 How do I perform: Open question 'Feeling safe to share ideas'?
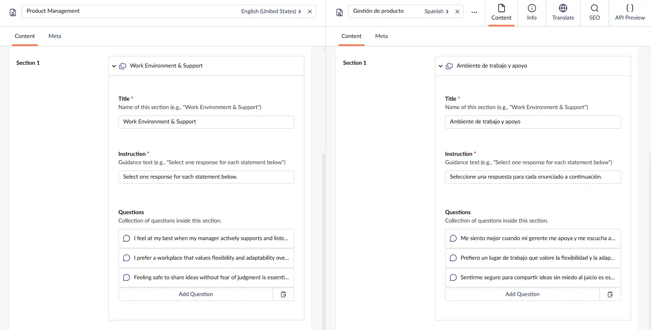pyautogui.click(x=206, y=278)
